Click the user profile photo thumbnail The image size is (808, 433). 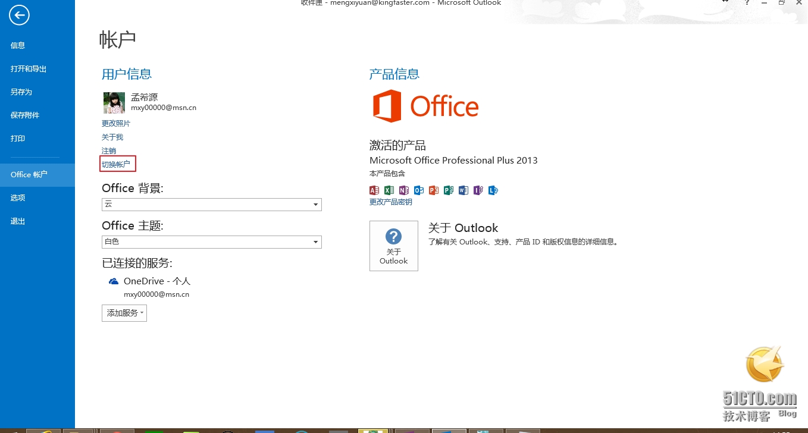pos(114,103)
